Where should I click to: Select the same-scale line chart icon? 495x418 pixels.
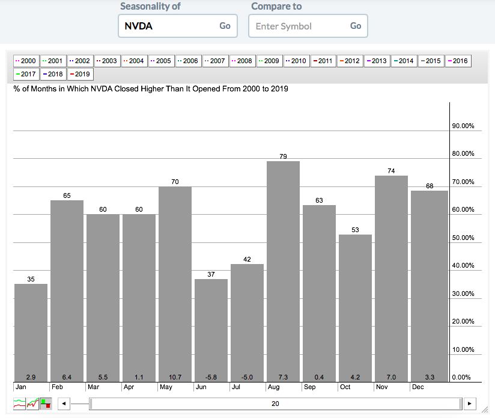pos(33,404)
